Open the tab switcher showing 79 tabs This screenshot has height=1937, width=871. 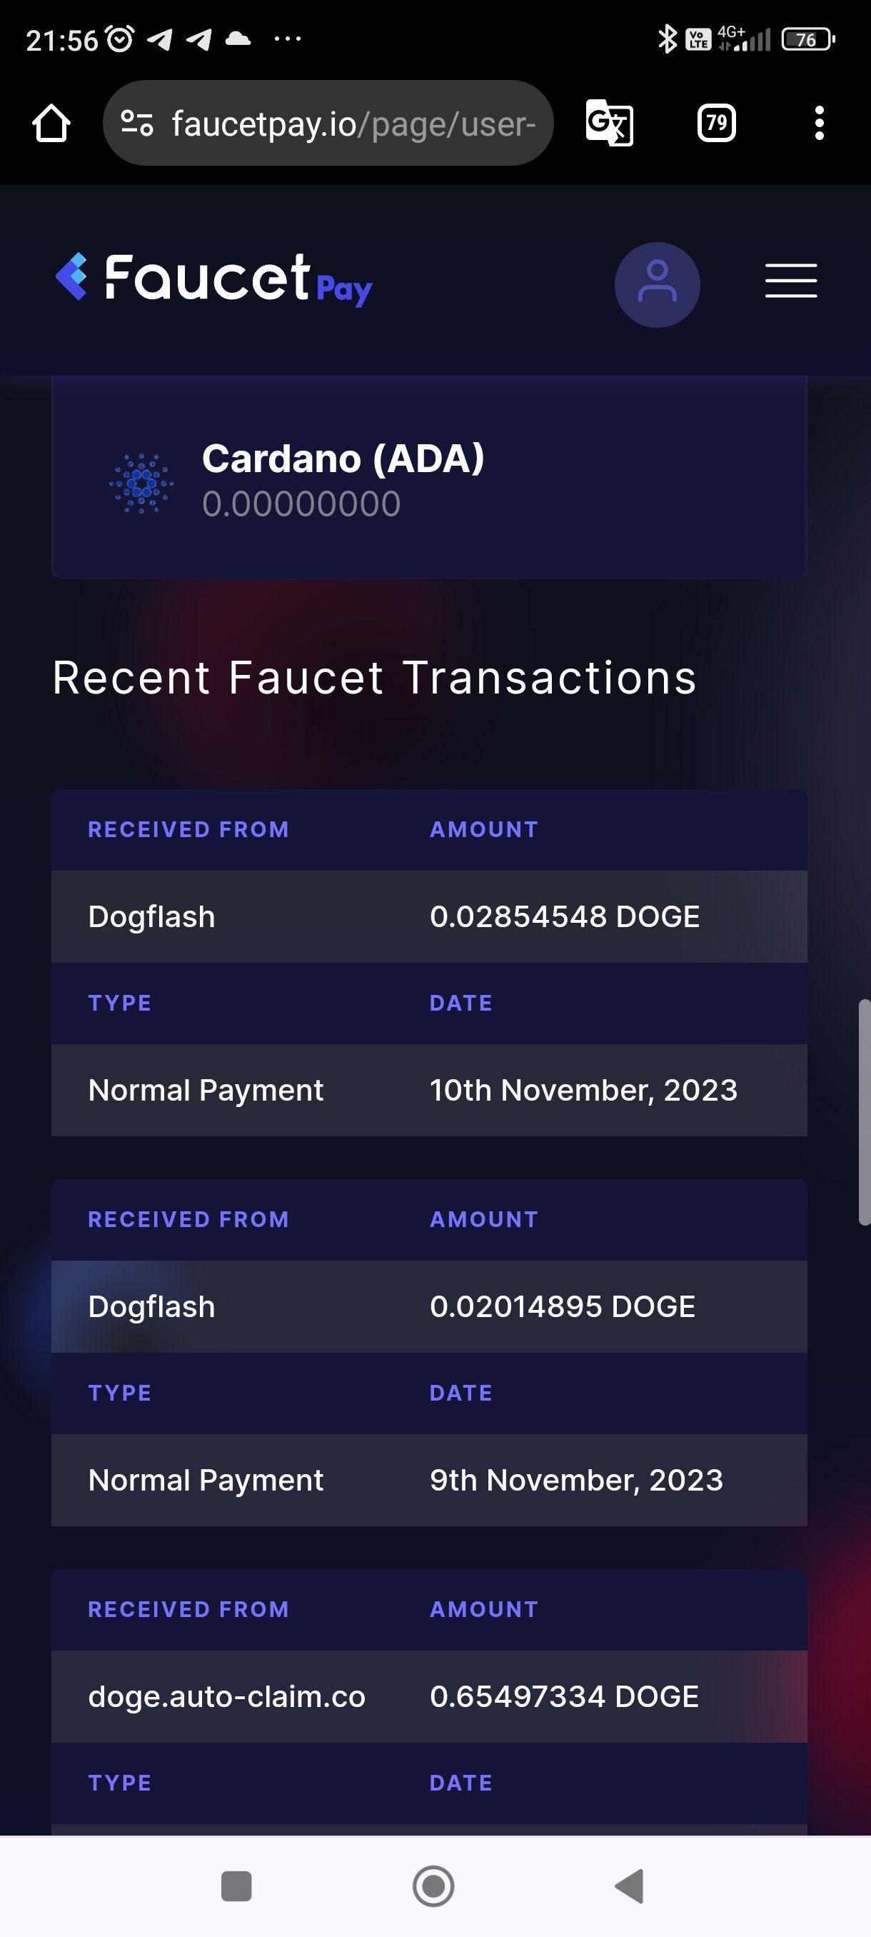pyautogui.click(x=716, y=124)
